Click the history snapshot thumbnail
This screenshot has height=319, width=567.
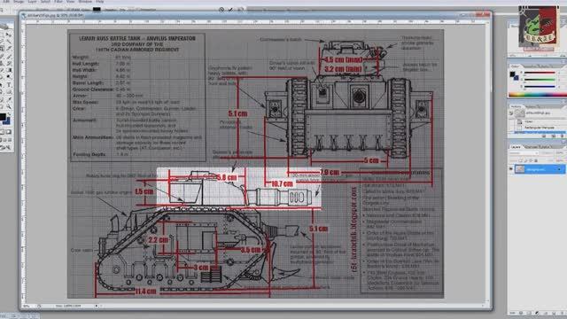click(x=520, y=113)
